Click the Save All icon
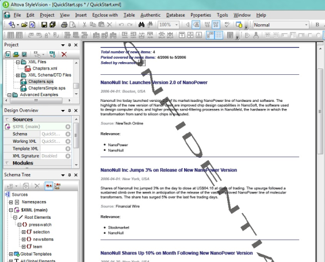The width and height of the screenshot is (325, 262). tap(52, 25)
